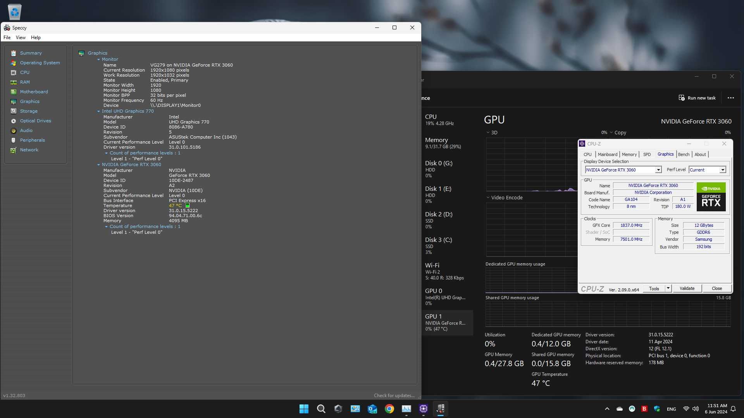
Task: Collapse the Monitor node in Speccy
Action: click(x=98, y=60)
